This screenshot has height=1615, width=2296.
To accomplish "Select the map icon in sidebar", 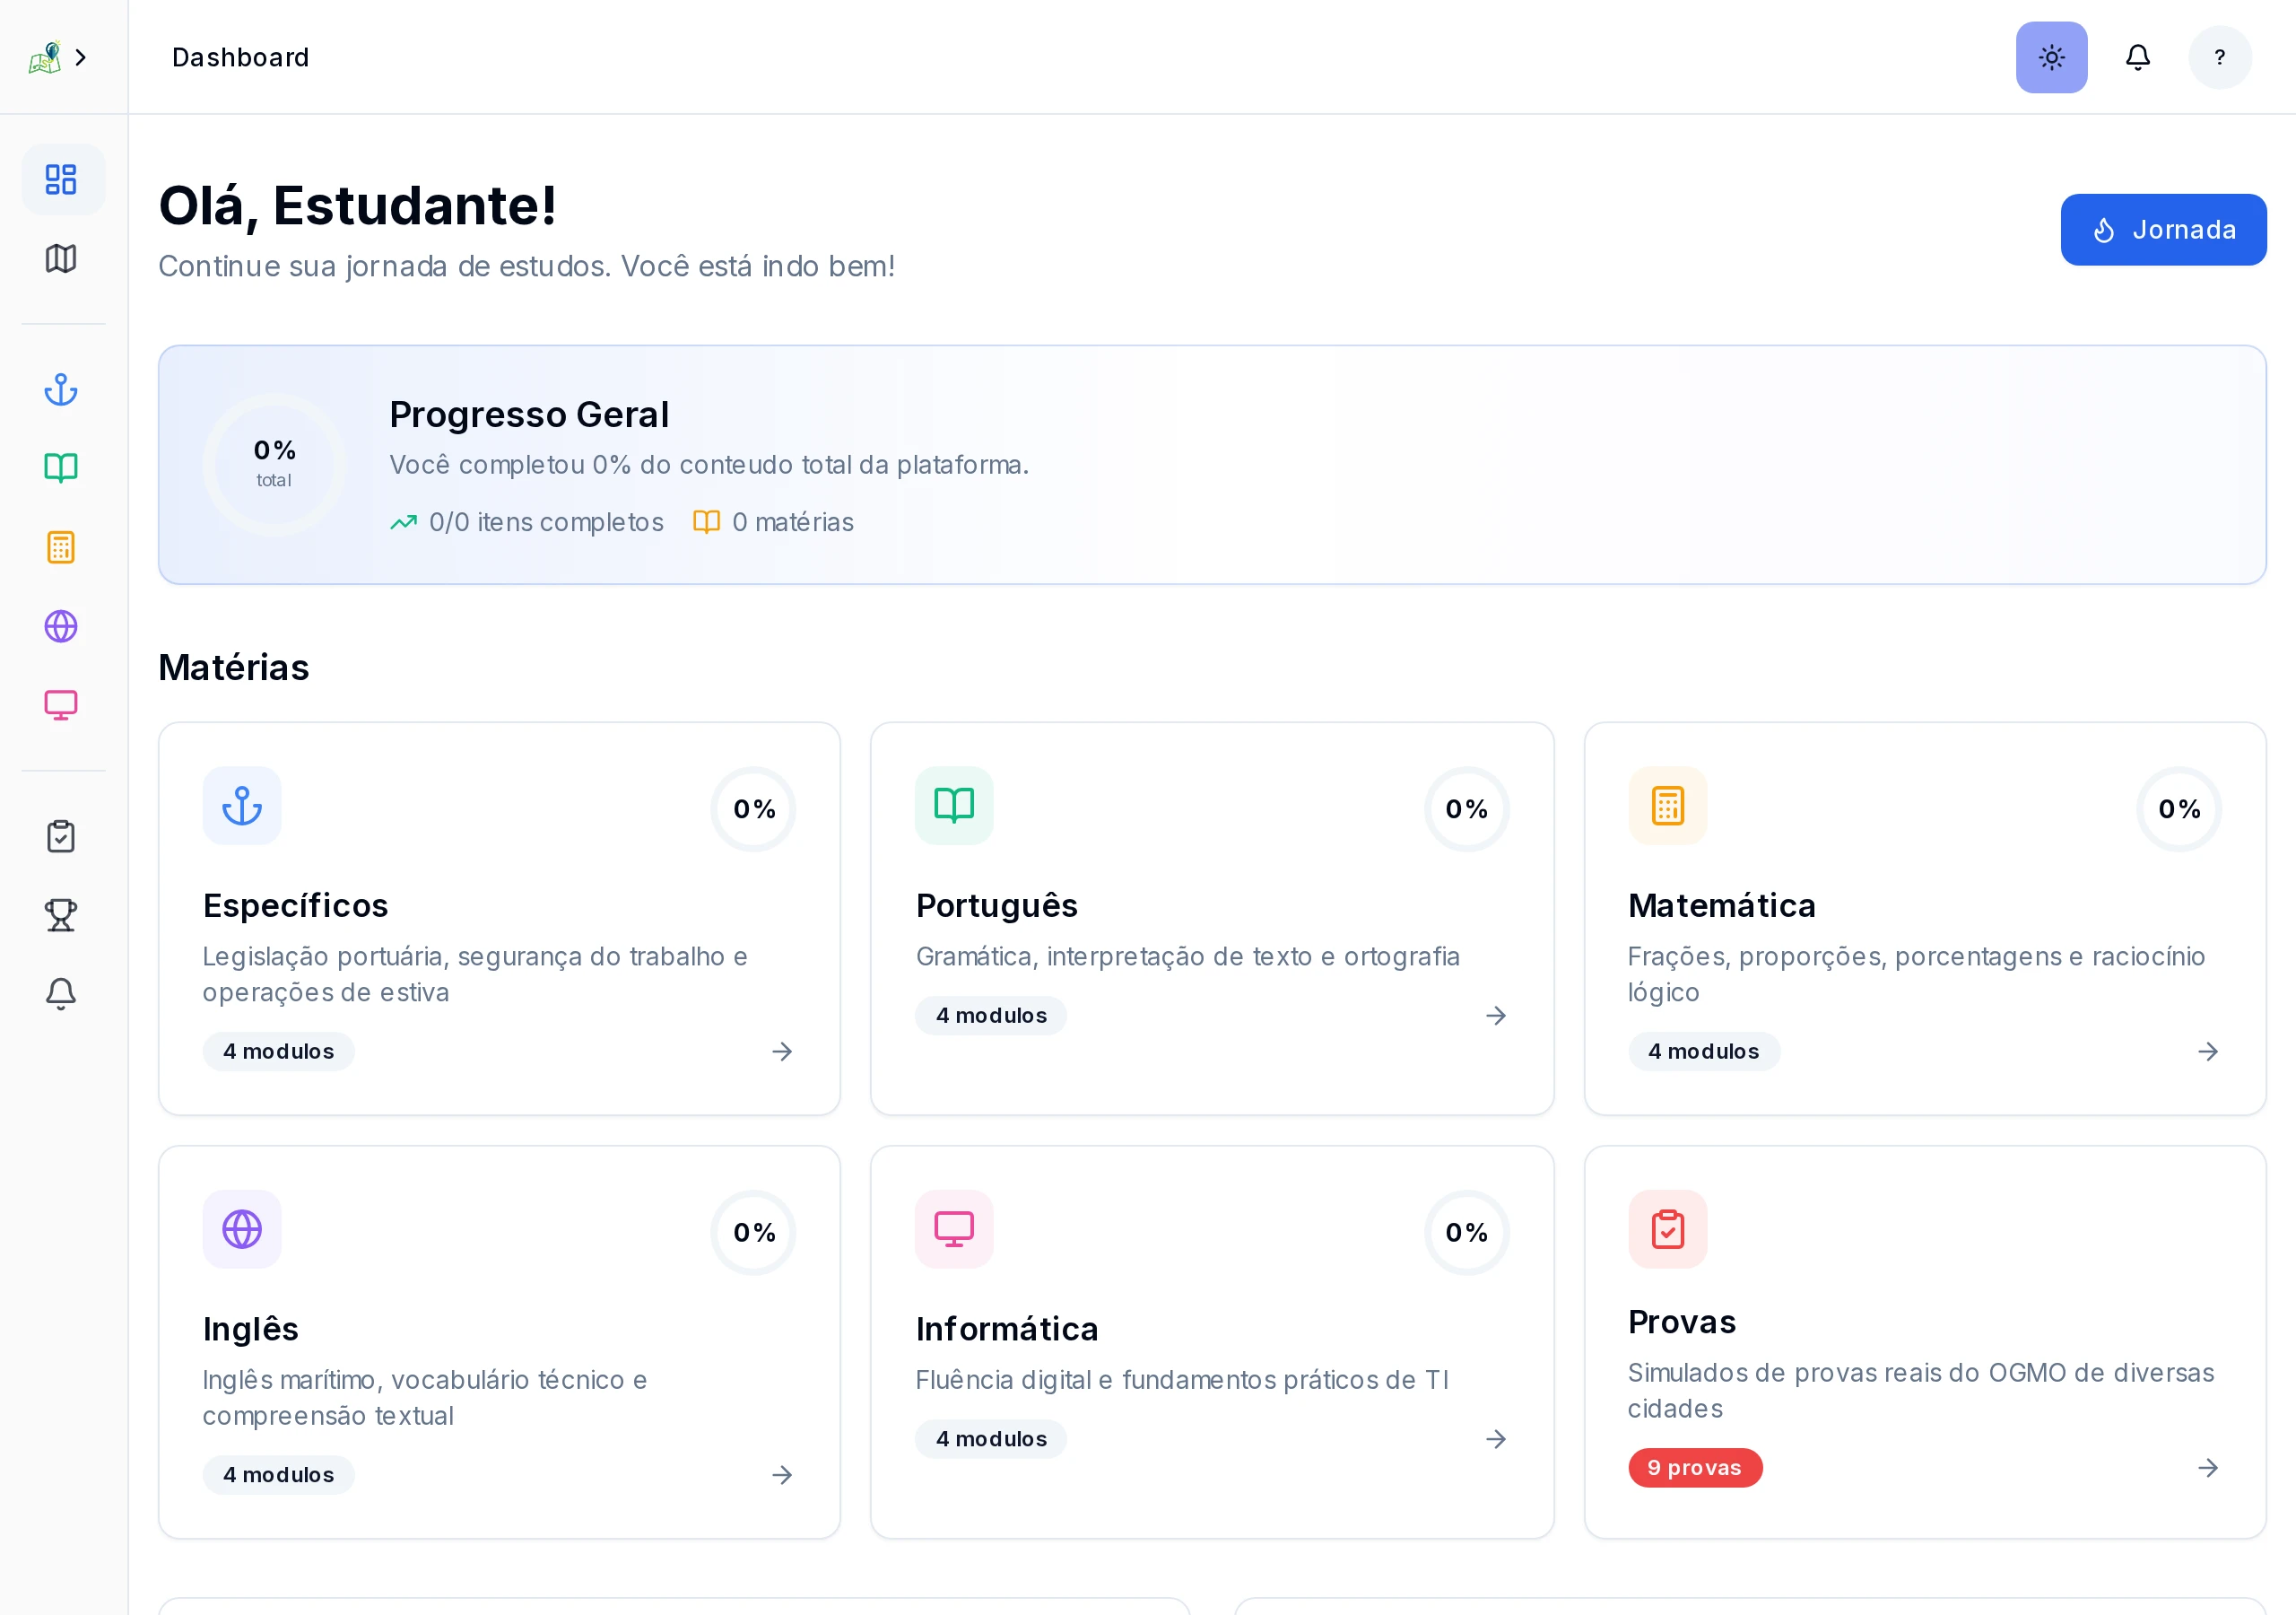I will click(60, 259).
